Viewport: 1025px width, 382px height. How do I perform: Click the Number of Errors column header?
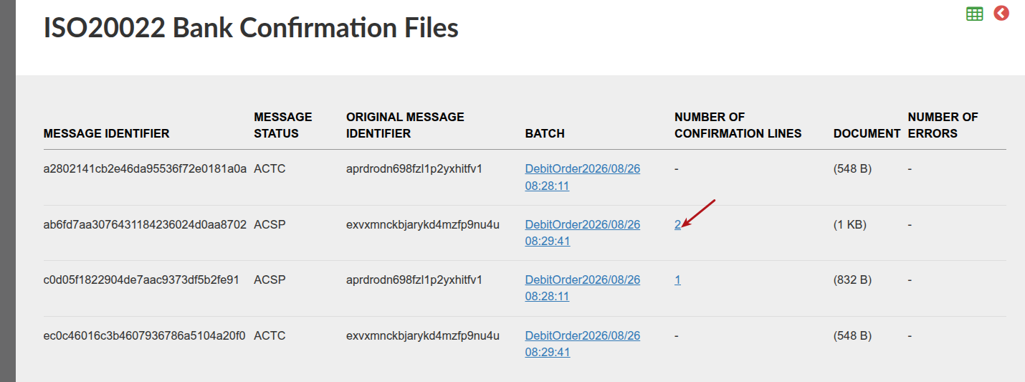click(x=943, y=125)
